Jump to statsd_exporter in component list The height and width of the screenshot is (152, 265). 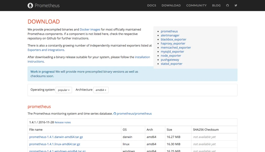pyautogui.click(x=172, y=64)
